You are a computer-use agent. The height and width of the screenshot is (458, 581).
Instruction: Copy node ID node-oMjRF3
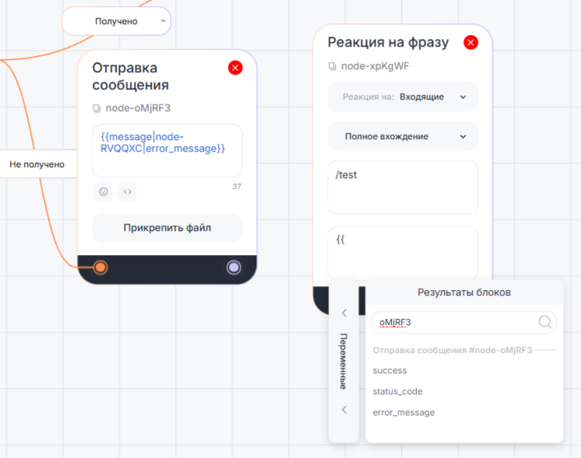tap(97, 108)
